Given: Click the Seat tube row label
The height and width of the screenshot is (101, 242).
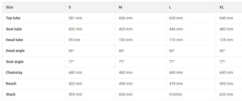Looking at the screenshot, I should (14, 29).
